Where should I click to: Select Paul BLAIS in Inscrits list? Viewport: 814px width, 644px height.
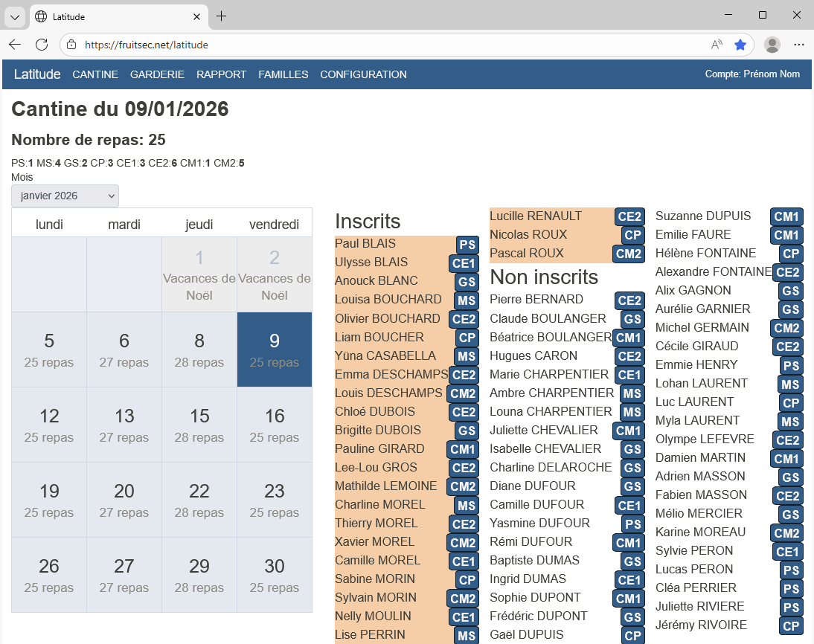click(x=365, y=244)
